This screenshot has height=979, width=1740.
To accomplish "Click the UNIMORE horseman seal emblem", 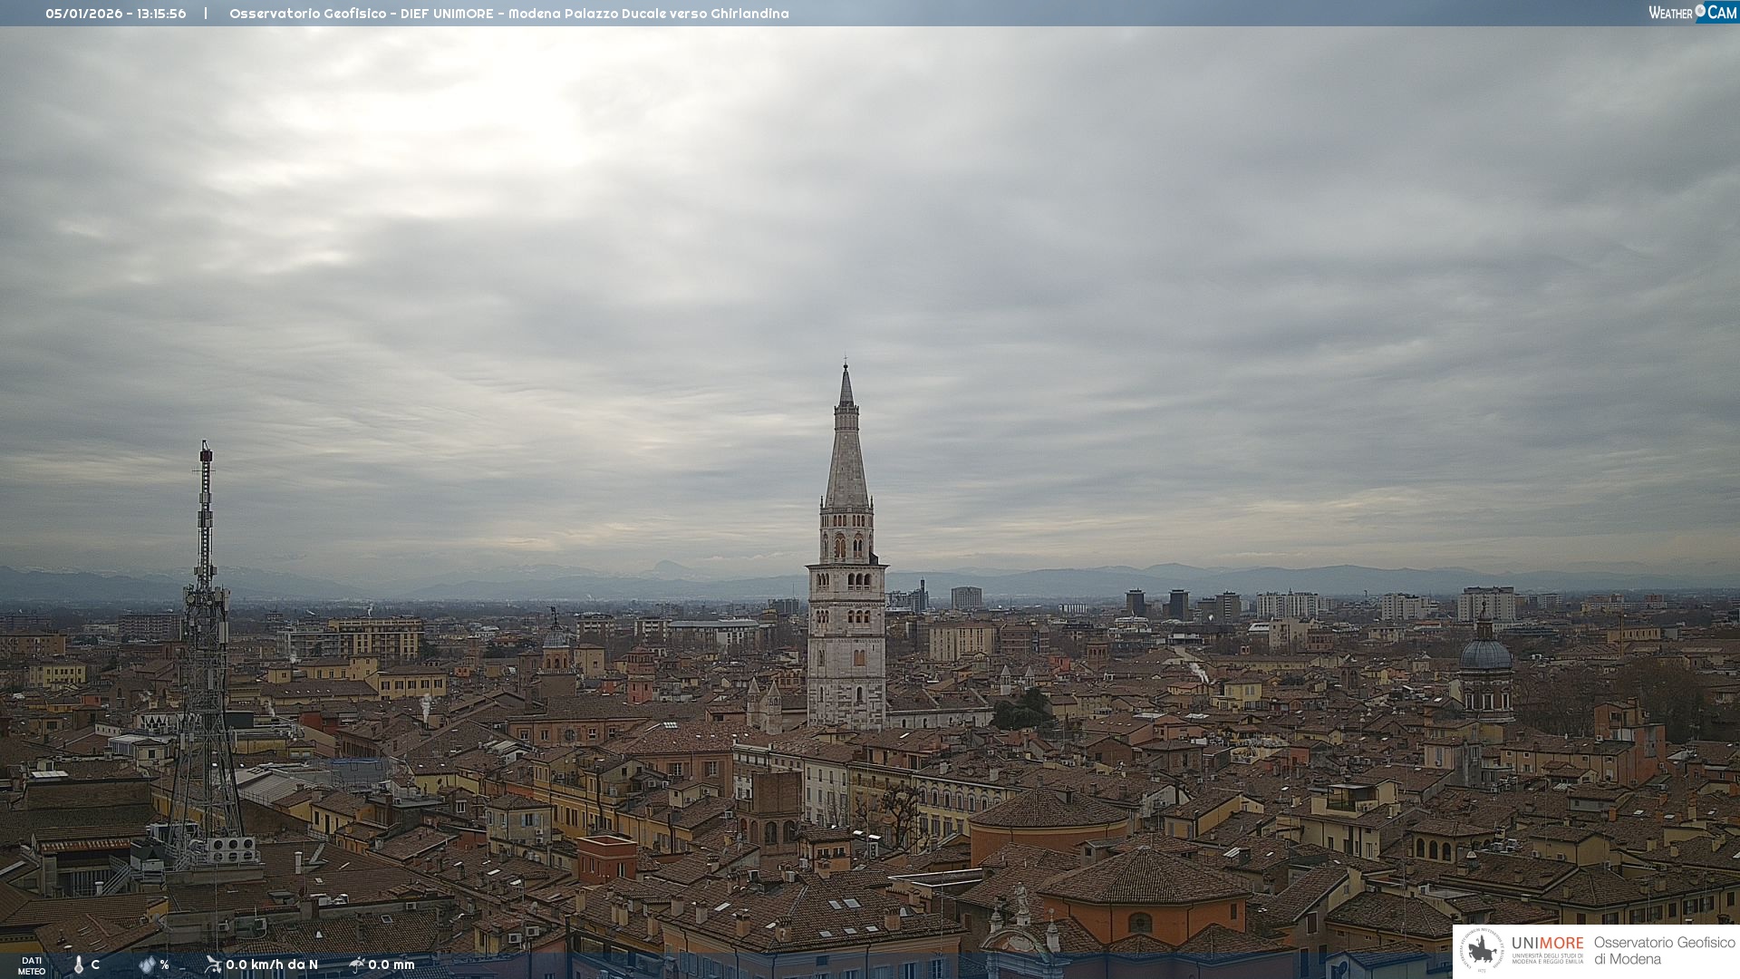I will pyautogui.click(x=1483, y=951).
